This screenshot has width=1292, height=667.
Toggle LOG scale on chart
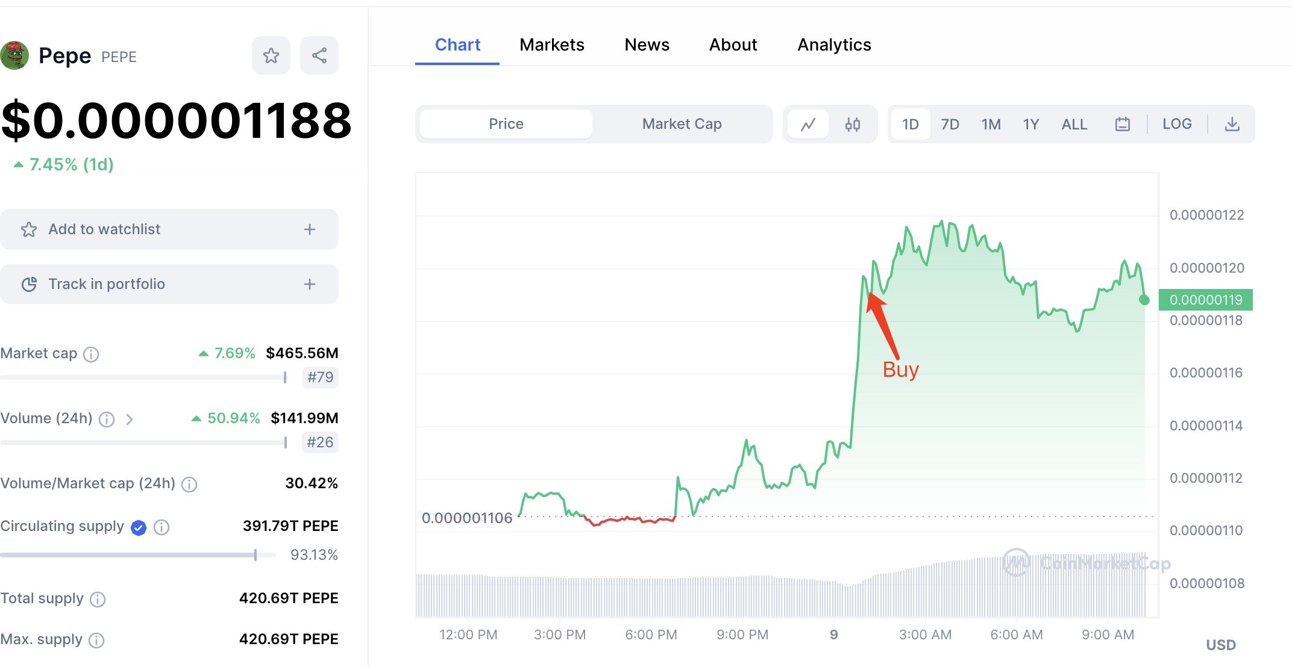coord(1177,124)
